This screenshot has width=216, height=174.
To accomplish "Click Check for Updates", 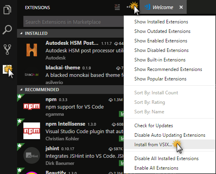I will click(x=170, y=126).
